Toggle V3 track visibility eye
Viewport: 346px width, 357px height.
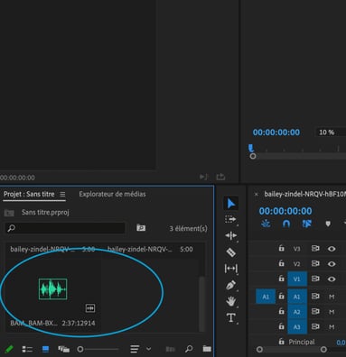(x=332, y=249)
